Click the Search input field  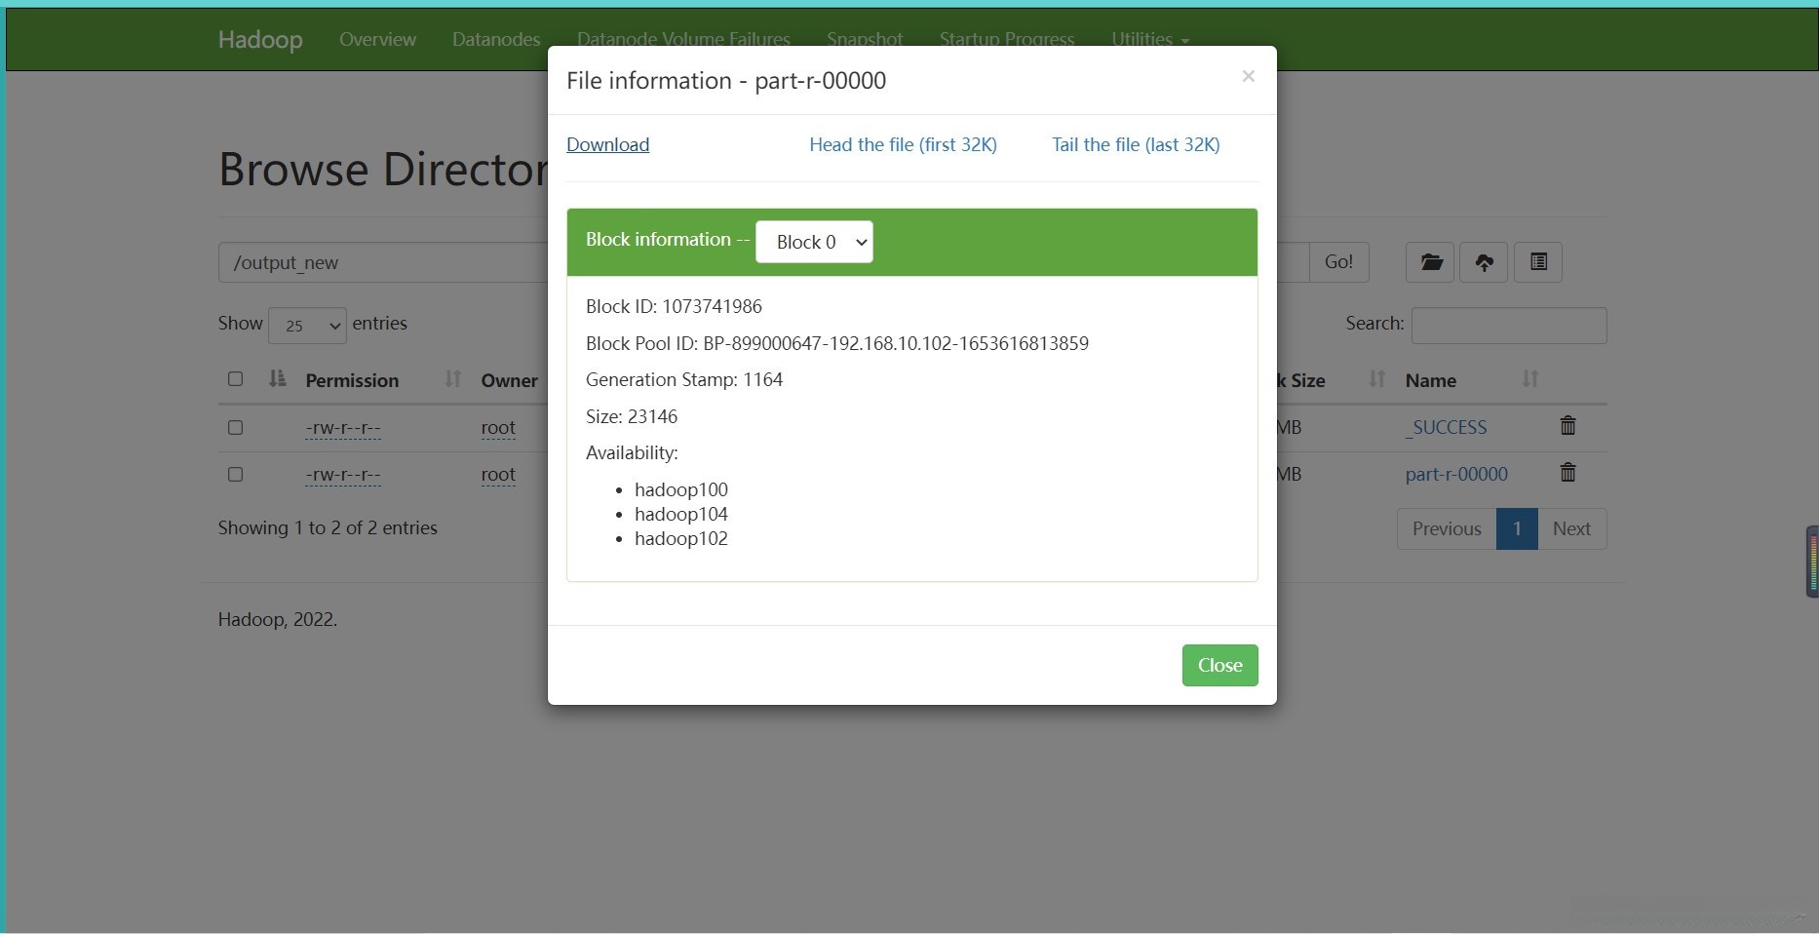[x=1509, y=326]
